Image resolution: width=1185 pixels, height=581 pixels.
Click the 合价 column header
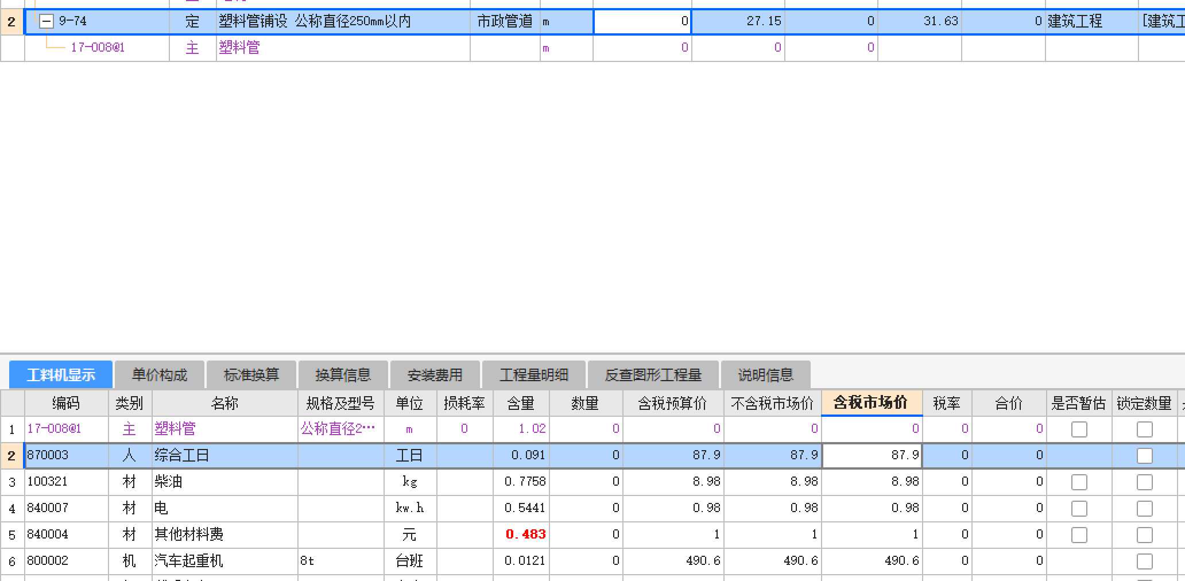tap(1009, 403)
